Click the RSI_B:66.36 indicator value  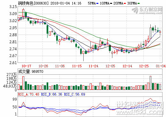click(51, 94)
